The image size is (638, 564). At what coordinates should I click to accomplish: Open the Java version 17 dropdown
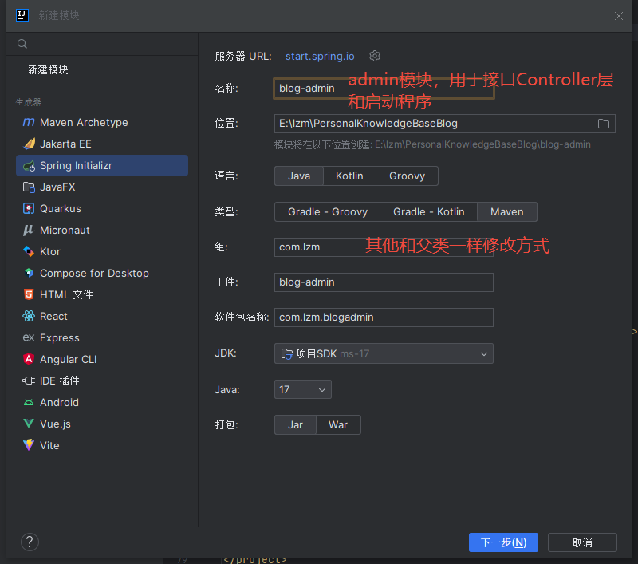click(303, 389)
